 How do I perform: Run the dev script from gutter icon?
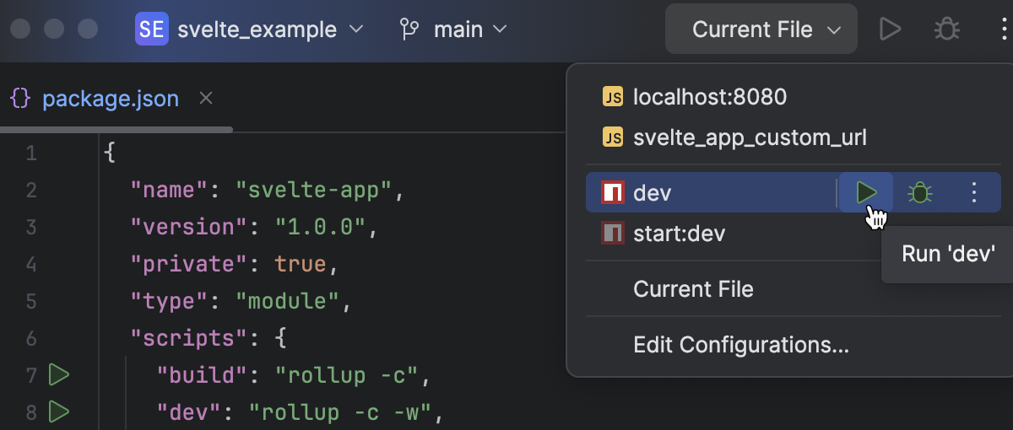pyautogui.click(x=58, y=412)
